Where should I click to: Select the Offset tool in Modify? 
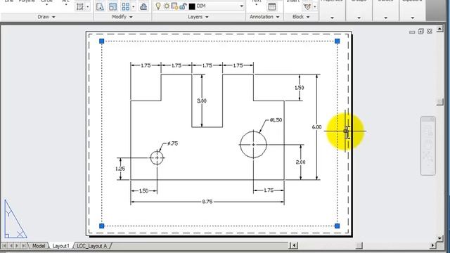143,6
